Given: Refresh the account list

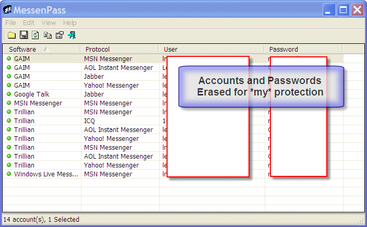Looking at the screenshot, I should pyautogui.click(x=35, y=35).
